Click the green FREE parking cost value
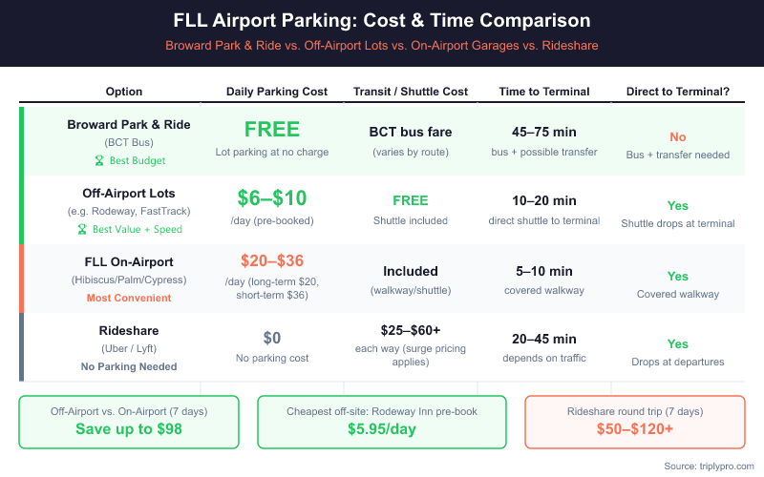Screen dimensions: 764x477 point(272,130)
